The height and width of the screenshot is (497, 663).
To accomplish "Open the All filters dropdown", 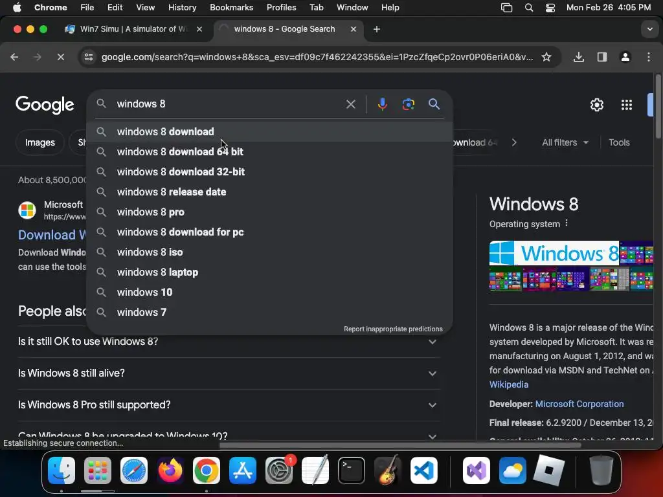I will [x=565, y=142].
